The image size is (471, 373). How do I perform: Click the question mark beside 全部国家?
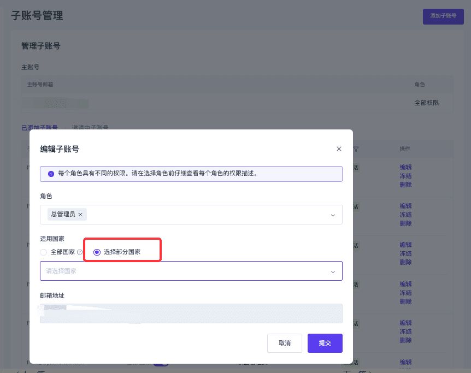[x=80, y=252]
